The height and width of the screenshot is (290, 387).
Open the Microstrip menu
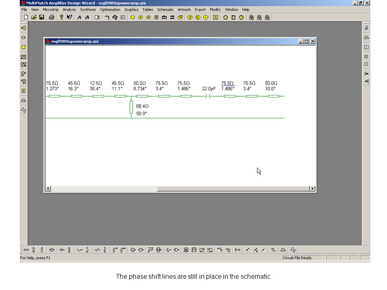(51, 10)
